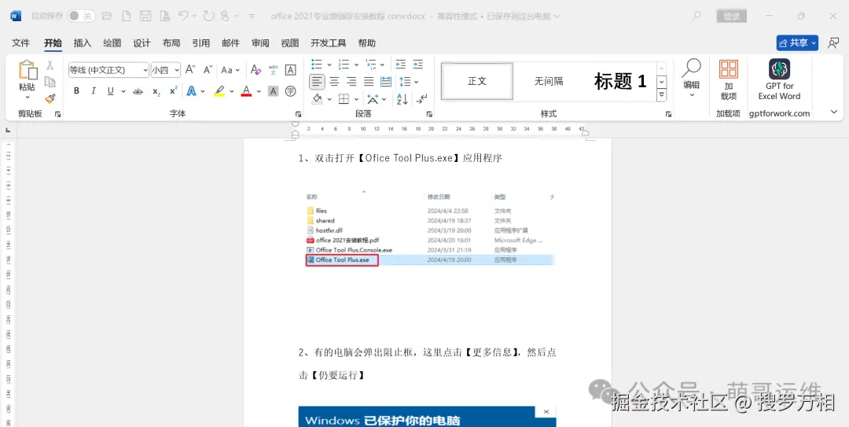Screen dimensions: 849x427
Task: Click the Copy icon
Action: (x=50, y=82)
